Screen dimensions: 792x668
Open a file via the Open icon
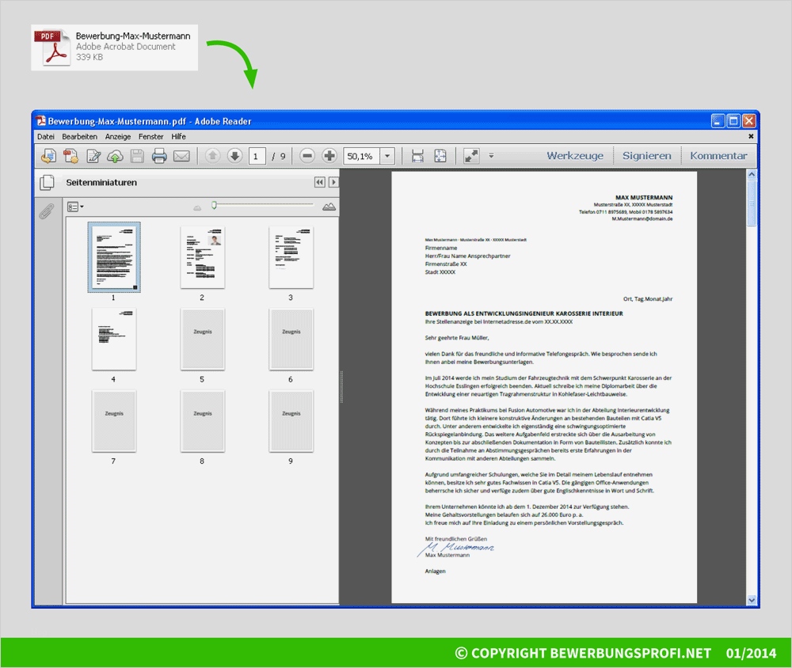pyautogui.click(x=48, y=156)
